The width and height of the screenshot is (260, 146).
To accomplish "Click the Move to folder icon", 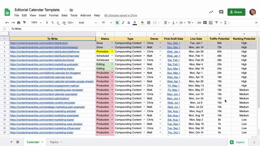I will coord(71,10).
